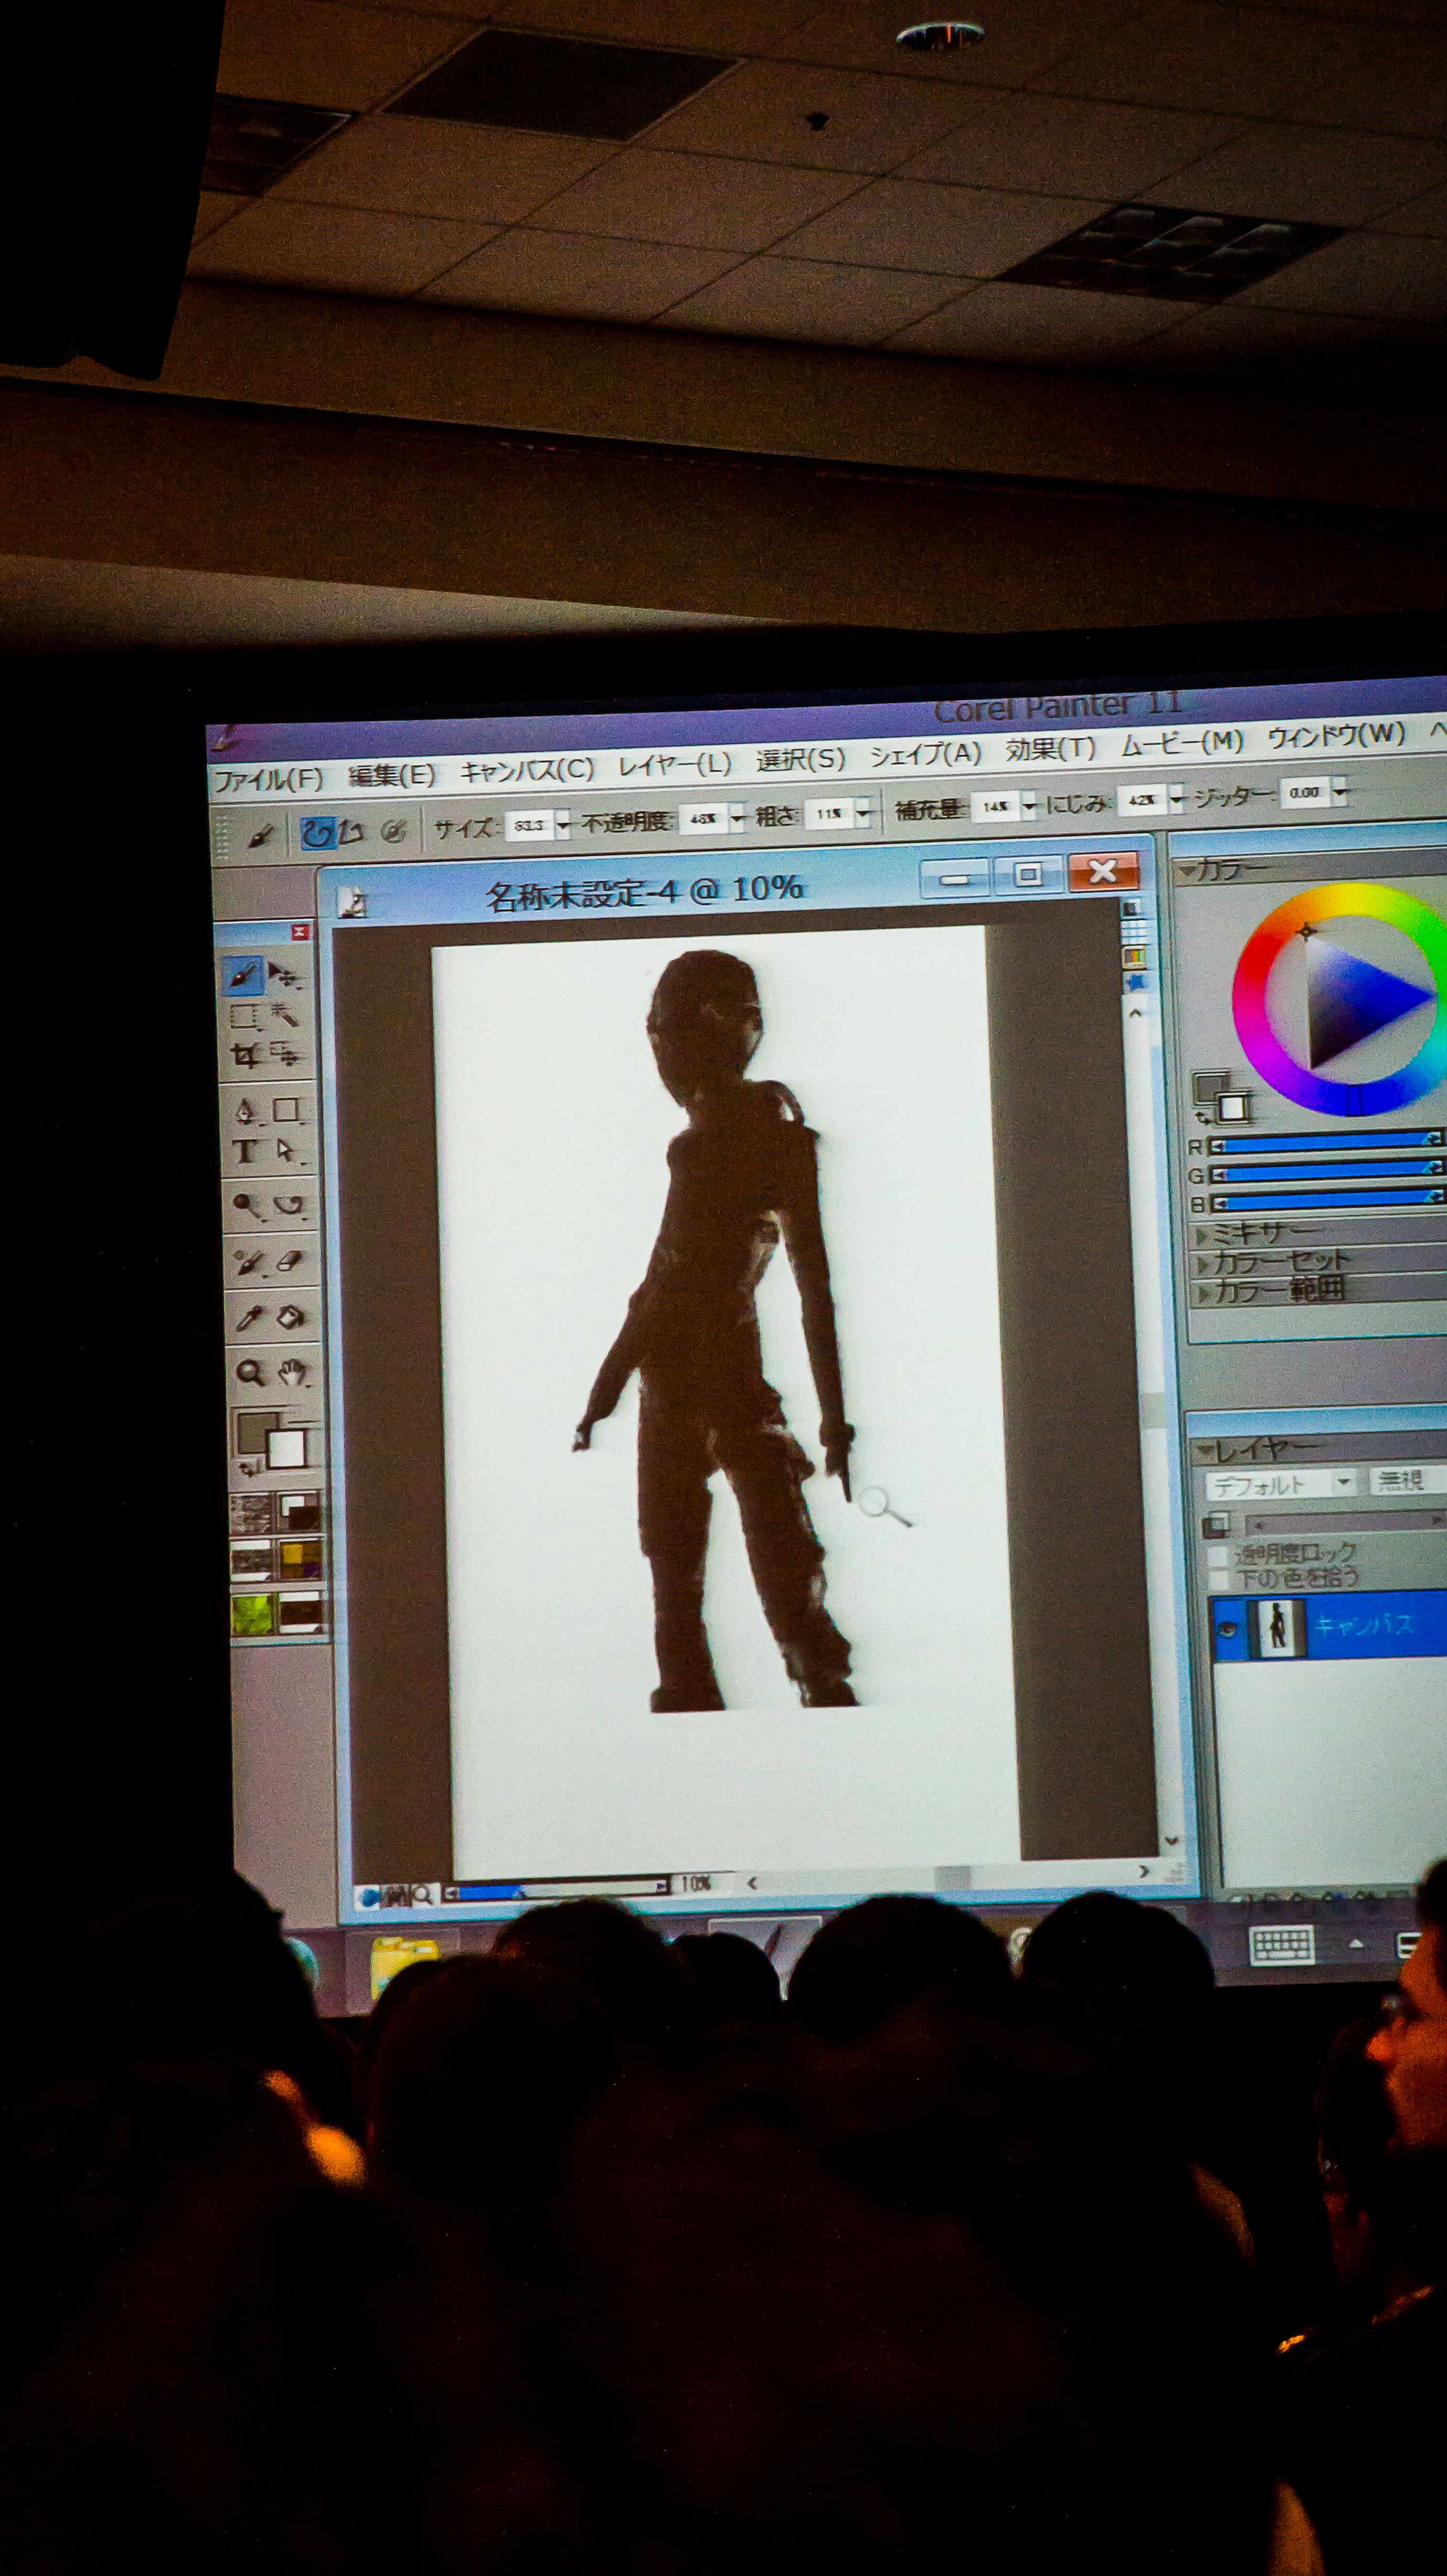Open the 補充量 value dropdown
The width and height of the screenshot is (1447, 2576).
(1028, 805)
